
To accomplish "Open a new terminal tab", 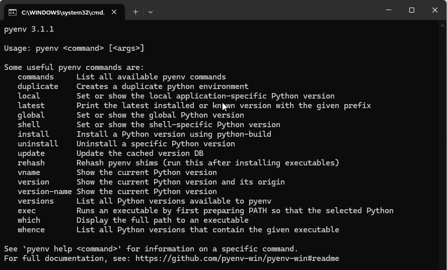I will pyautogui.click(x=136, y=12).
